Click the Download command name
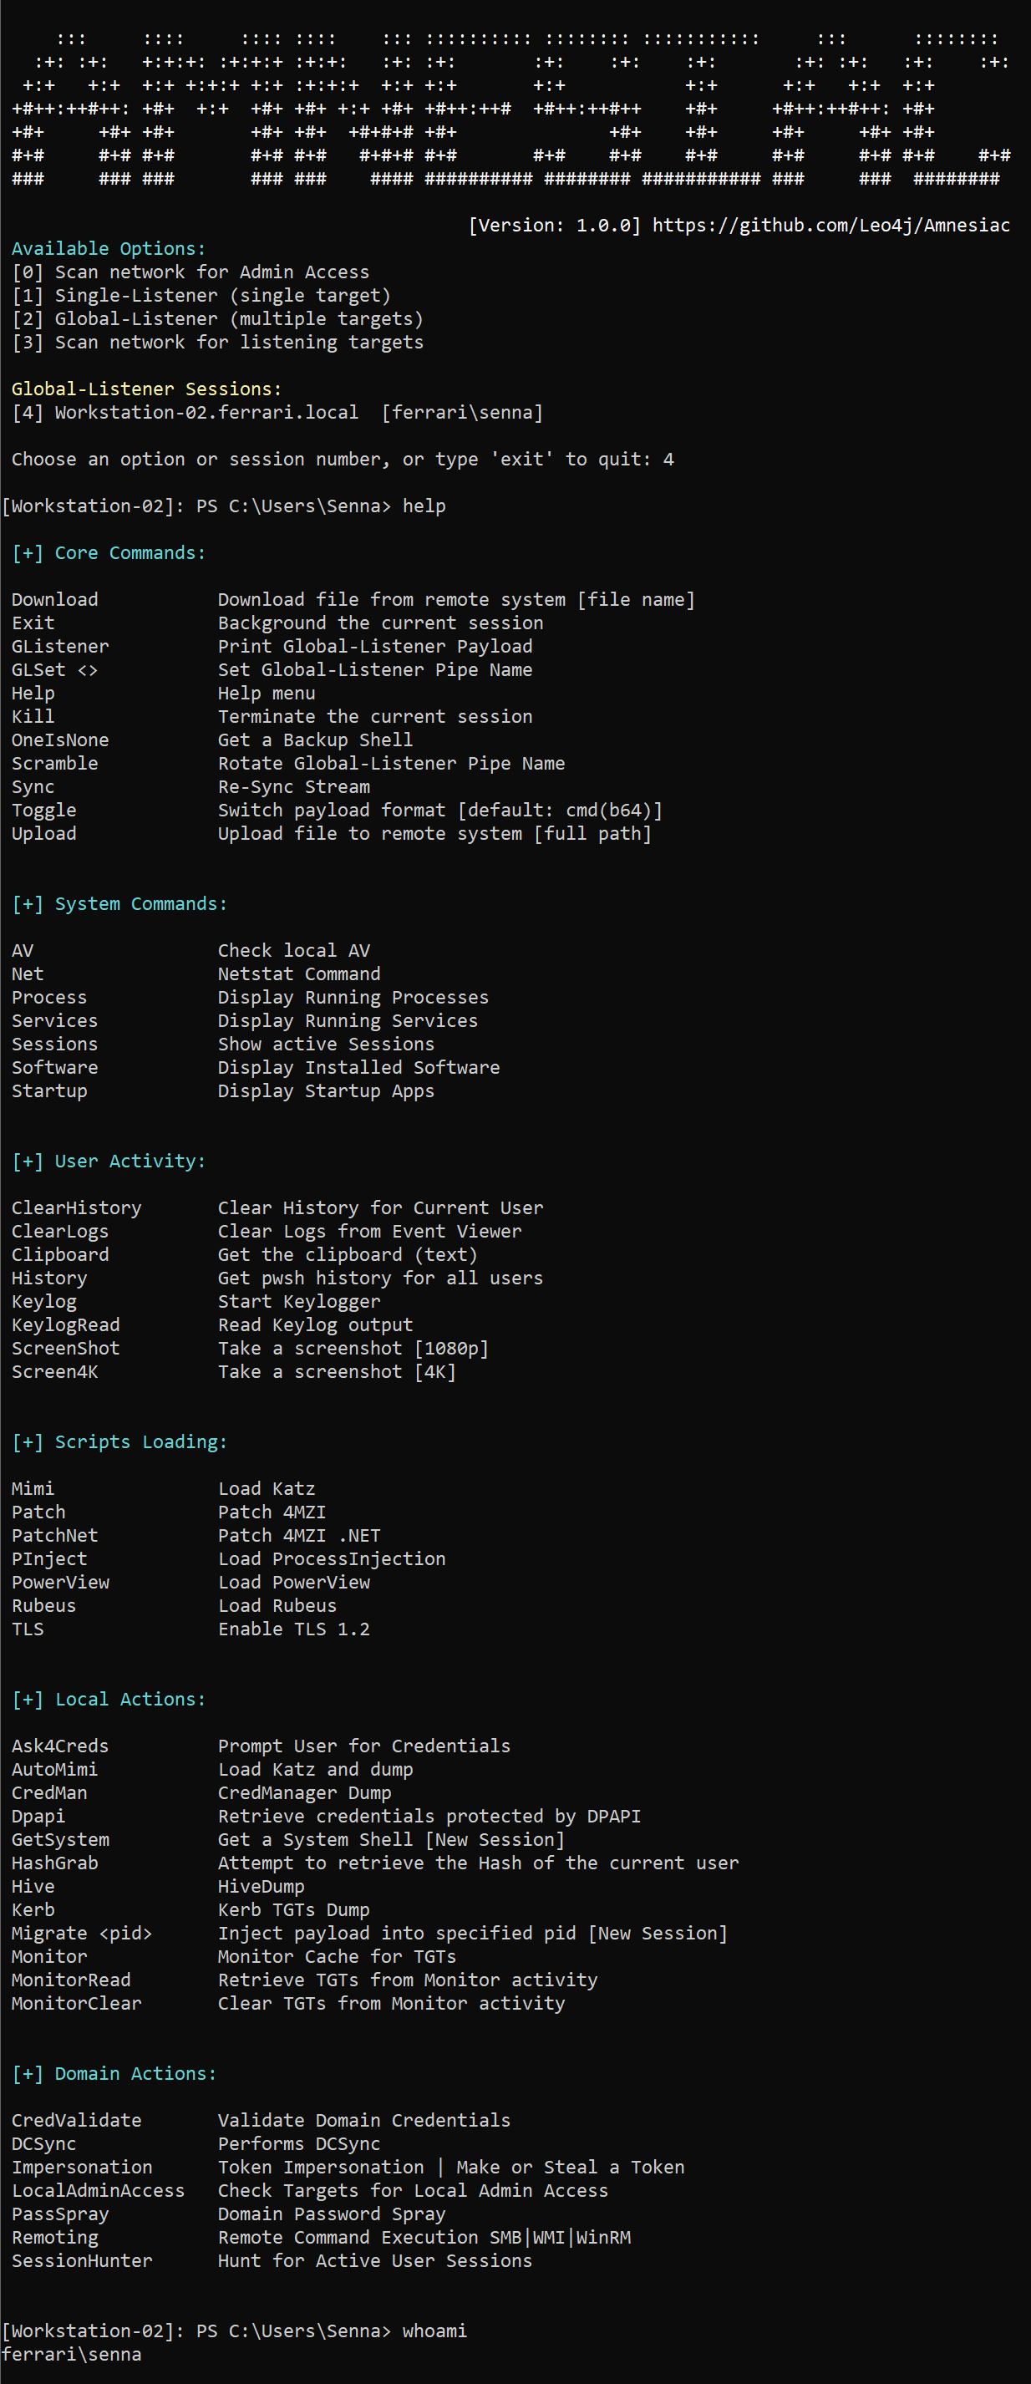 tap(54, 600)
